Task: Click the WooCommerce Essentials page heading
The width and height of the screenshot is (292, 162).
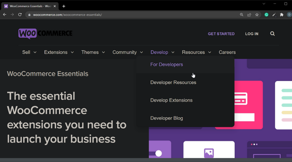Action: 48,74
